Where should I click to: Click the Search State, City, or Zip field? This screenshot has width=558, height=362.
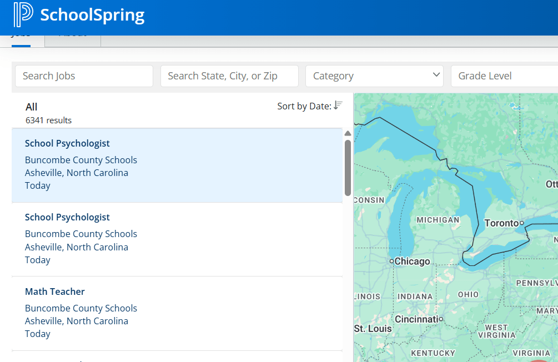(x=229, y=76)
